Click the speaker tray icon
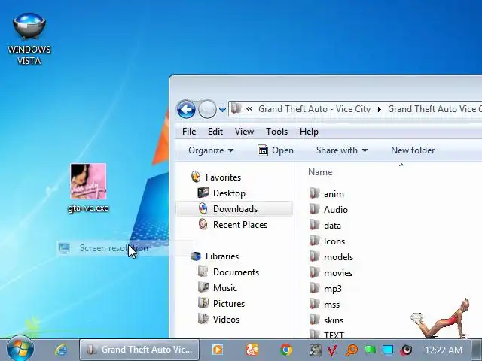 pos(407,350)
